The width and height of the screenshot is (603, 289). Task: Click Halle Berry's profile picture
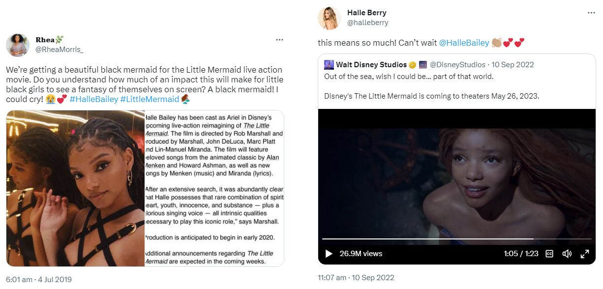330,18
